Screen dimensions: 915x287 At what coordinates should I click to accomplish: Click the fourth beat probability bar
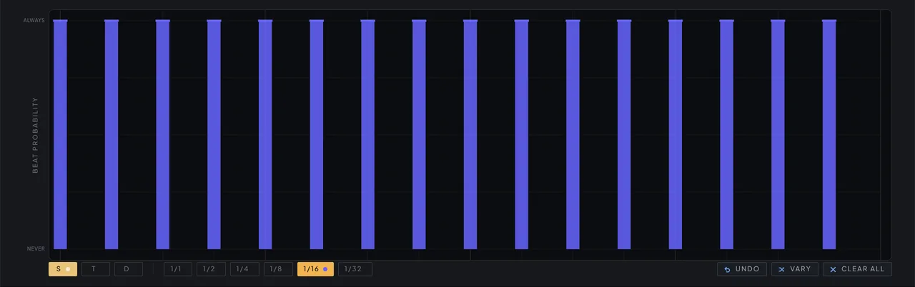pos(214,134)
